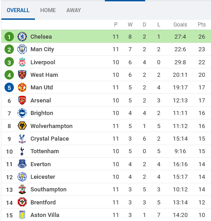
Task: Click the Brentford bee crest
Action: point(22,202)
